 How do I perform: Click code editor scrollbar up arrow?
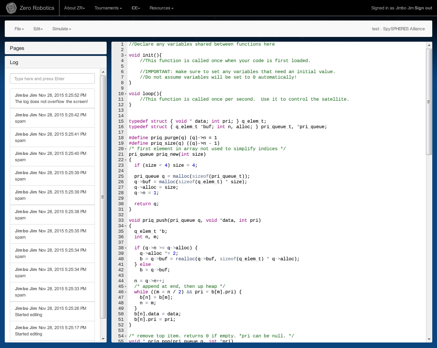[x=429, y=45]
